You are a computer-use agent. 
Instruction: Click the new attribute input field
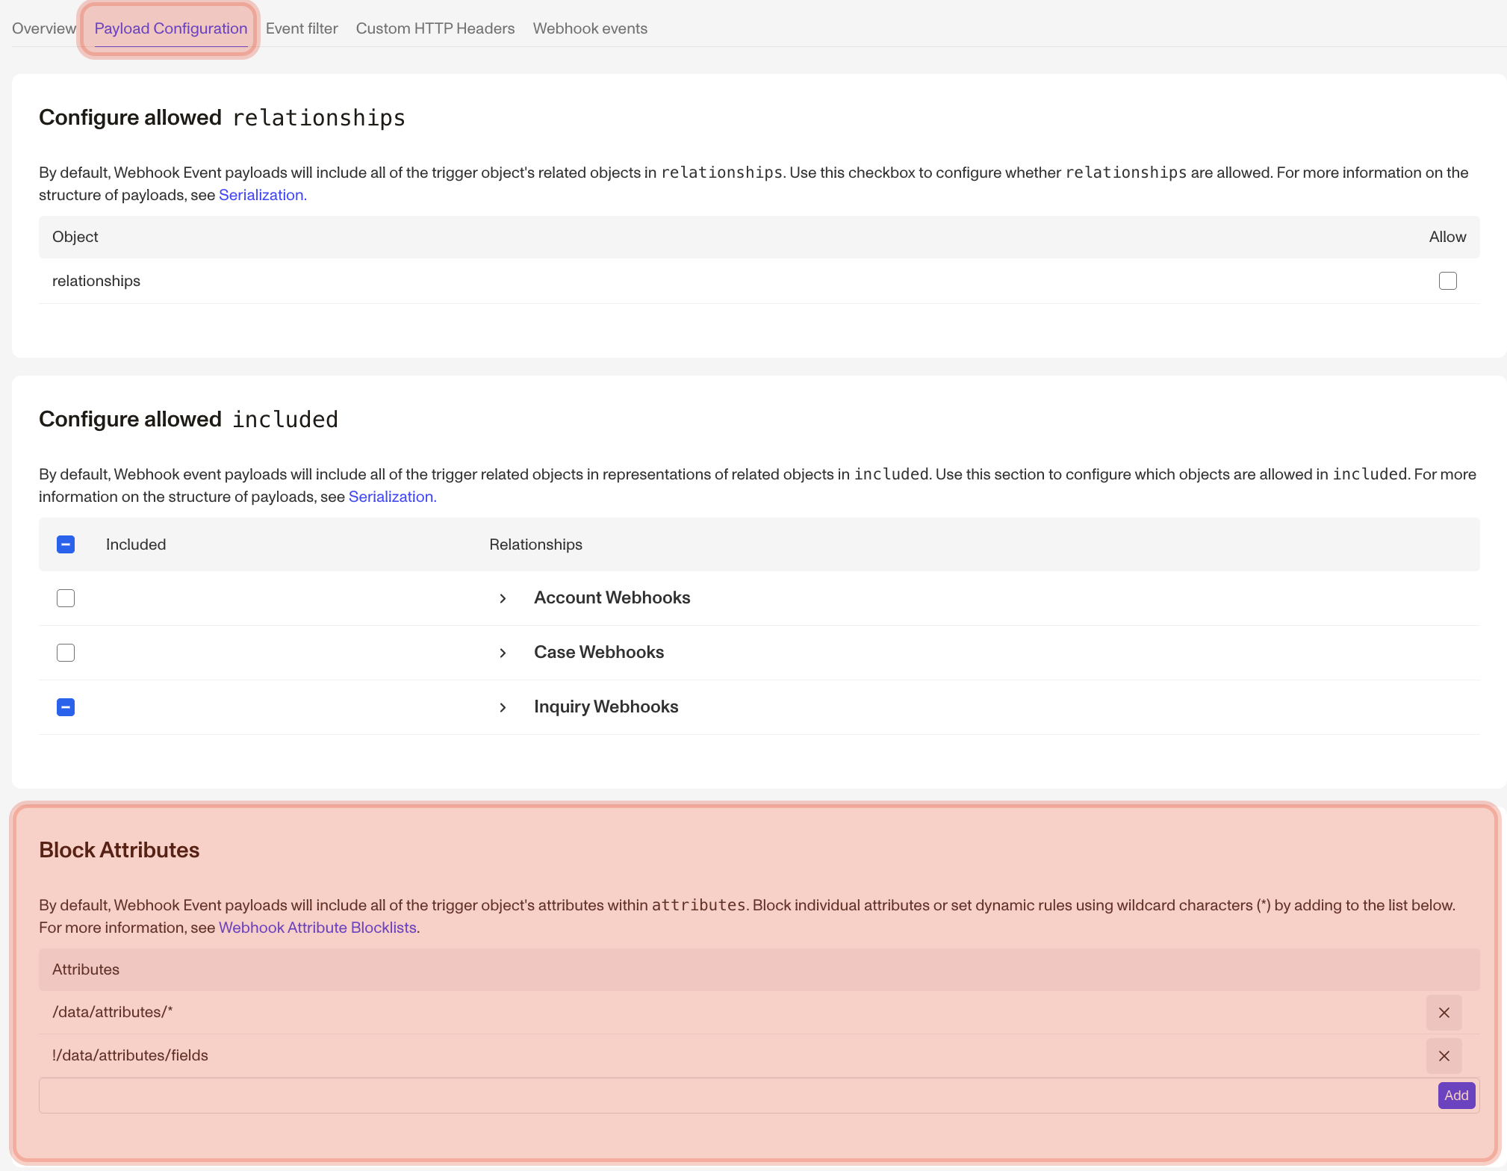tap(672, 1096)
